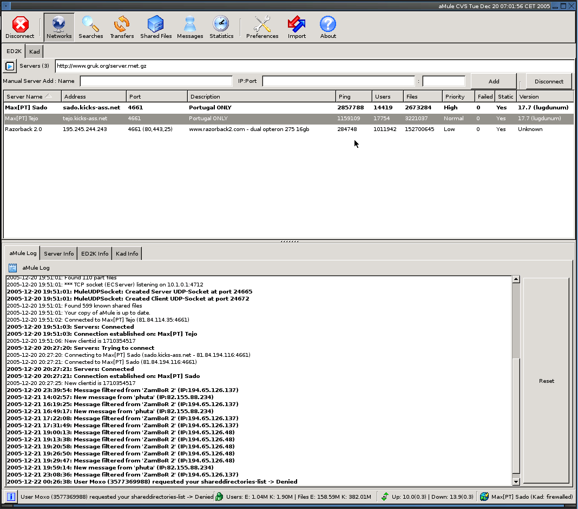Reset the aMule log
Viewport: 578px width, 509px height.
[x=546, y=381]
